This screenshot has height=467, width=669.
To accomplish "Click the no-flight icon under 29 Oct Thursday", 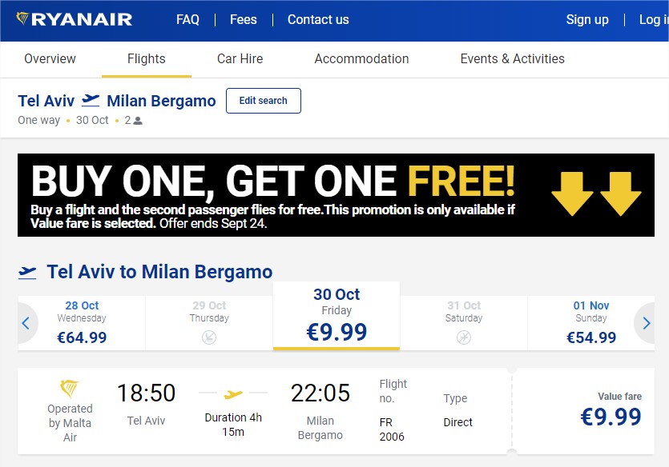I will point(209,337).
